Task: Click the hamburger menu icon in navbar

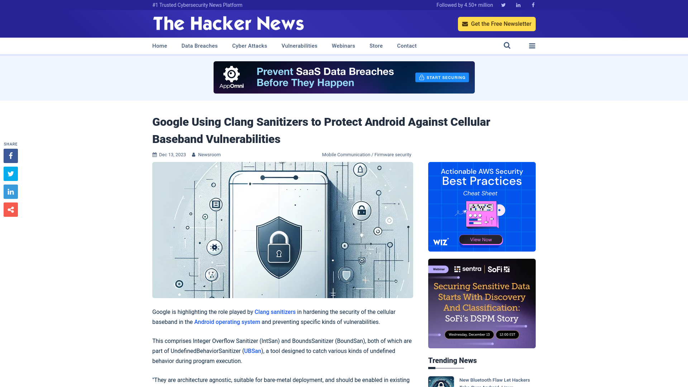Action: pos(532,46)
